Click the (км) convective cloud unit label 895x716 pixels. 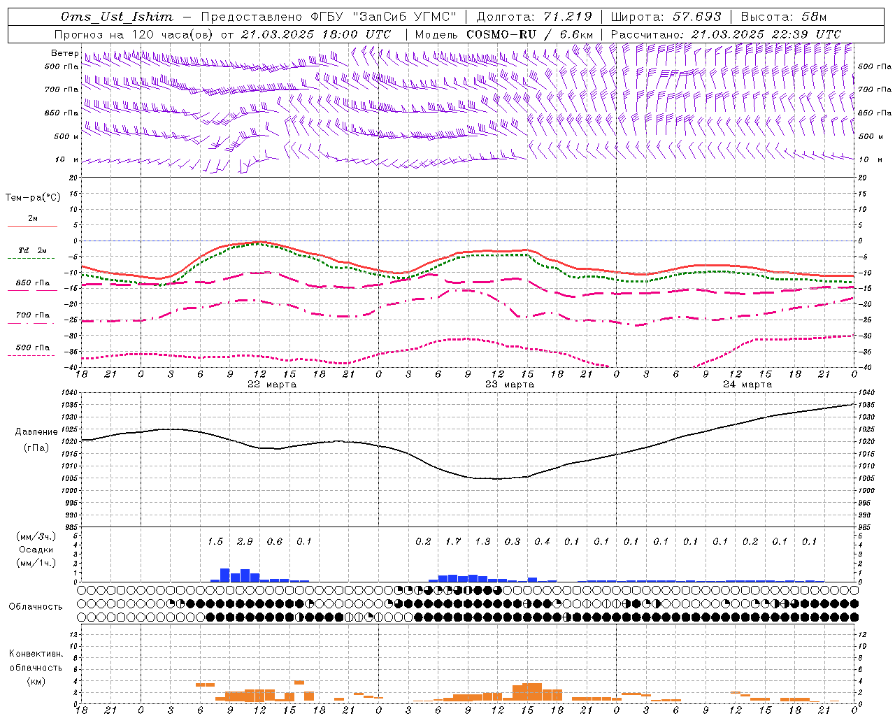[36, 681]
